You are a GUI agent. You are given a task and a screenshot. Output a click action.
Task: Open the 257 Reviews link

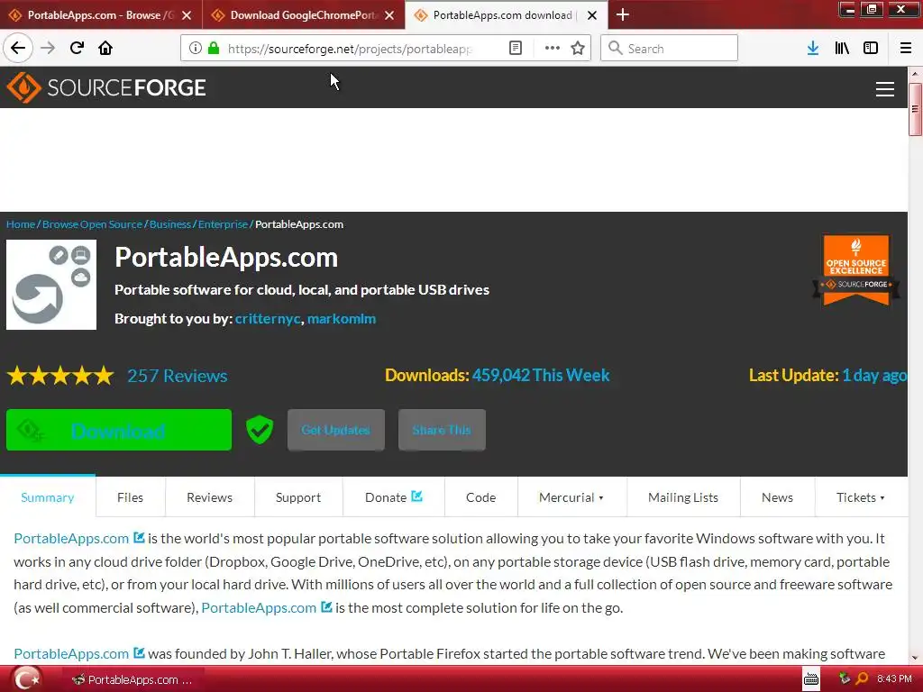coord(178,376)
